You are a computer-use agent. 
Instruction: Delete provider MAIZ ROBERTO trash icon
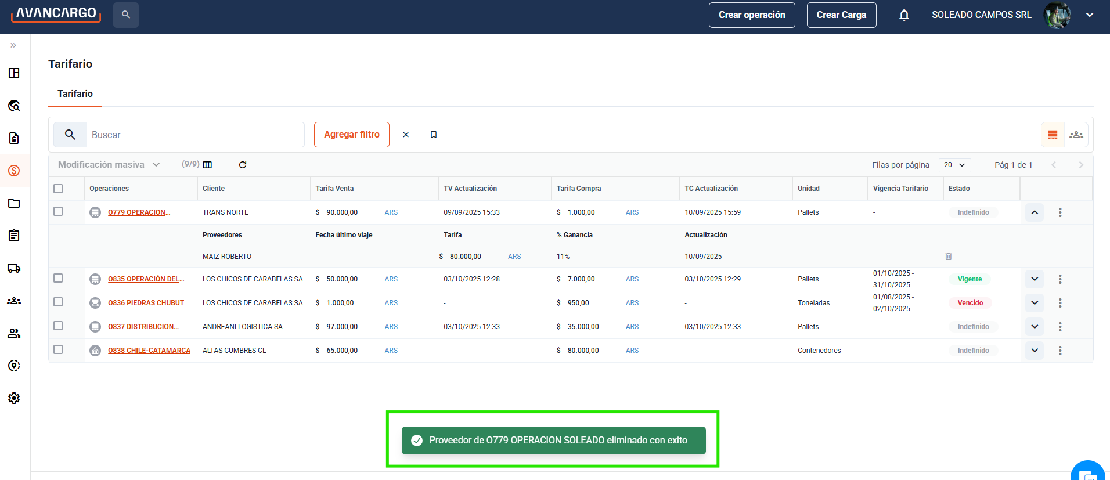pos(949,257)
